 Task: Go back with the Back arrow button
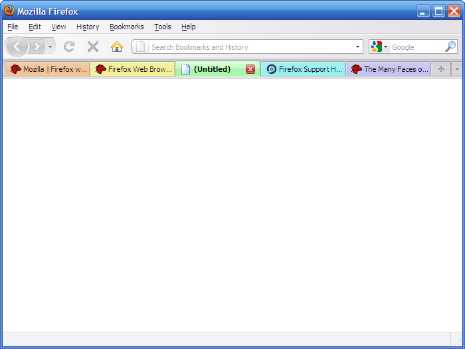[17, 47]
